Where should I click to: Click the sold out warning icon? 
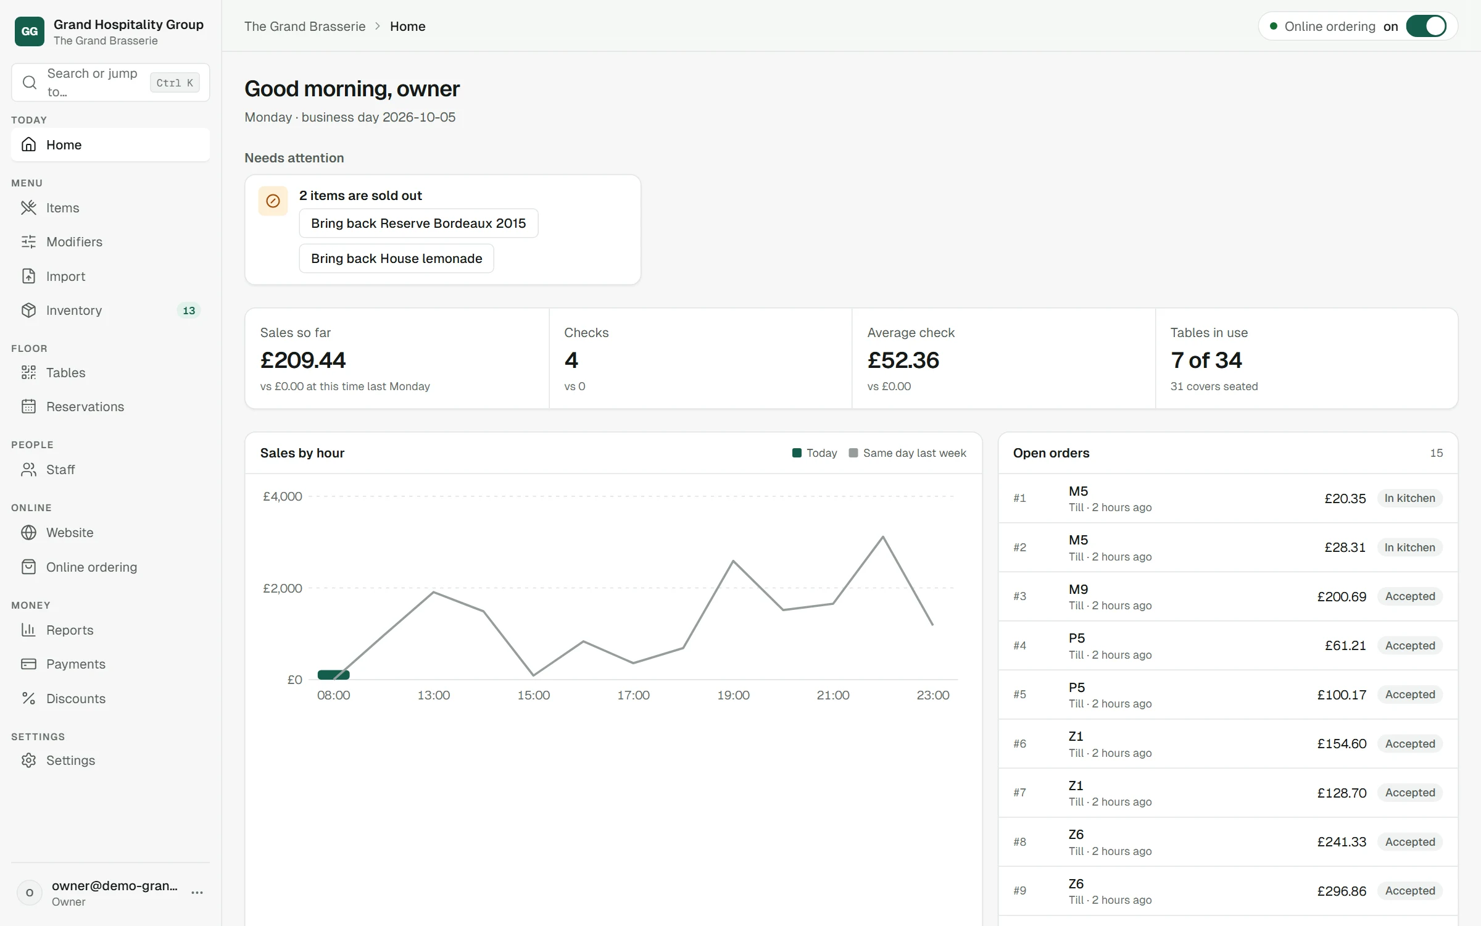tap(273, 201)
